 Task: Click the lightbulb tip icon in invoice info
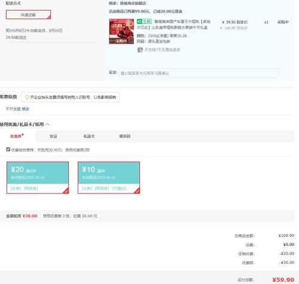[x=27, y=97]
